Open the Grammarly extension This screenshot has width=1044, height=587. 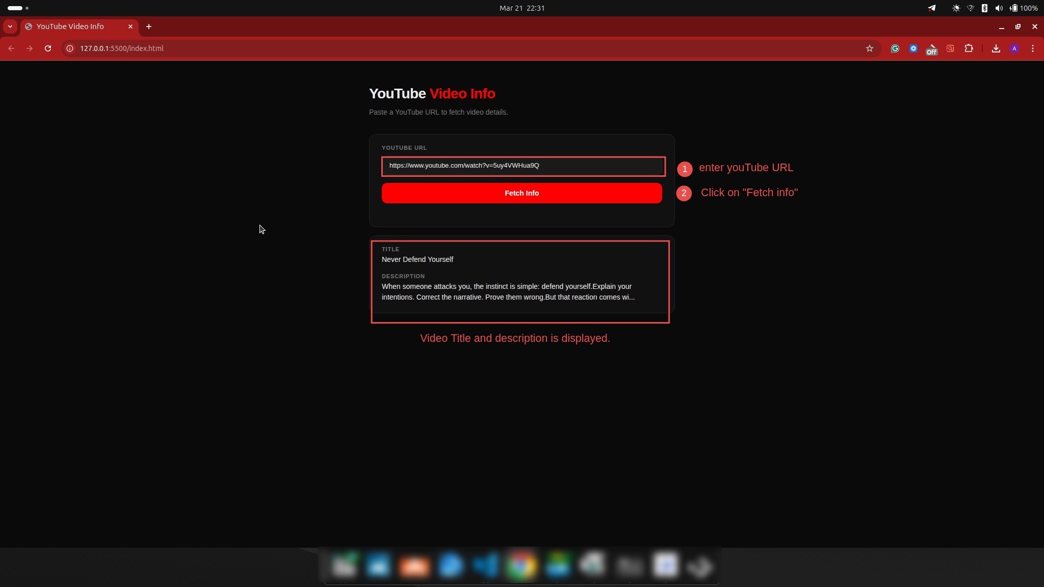[x=895, y=48]
